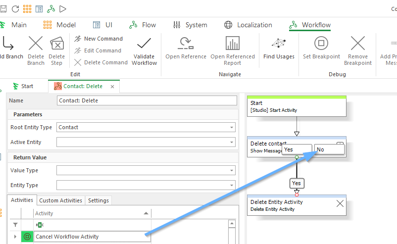397x244 pixels.
Task: Sort by the Activity column header
Action: point(92,213)
